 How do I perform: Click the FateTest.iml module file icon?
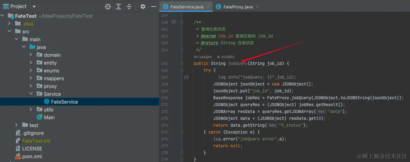click(18, 141)
